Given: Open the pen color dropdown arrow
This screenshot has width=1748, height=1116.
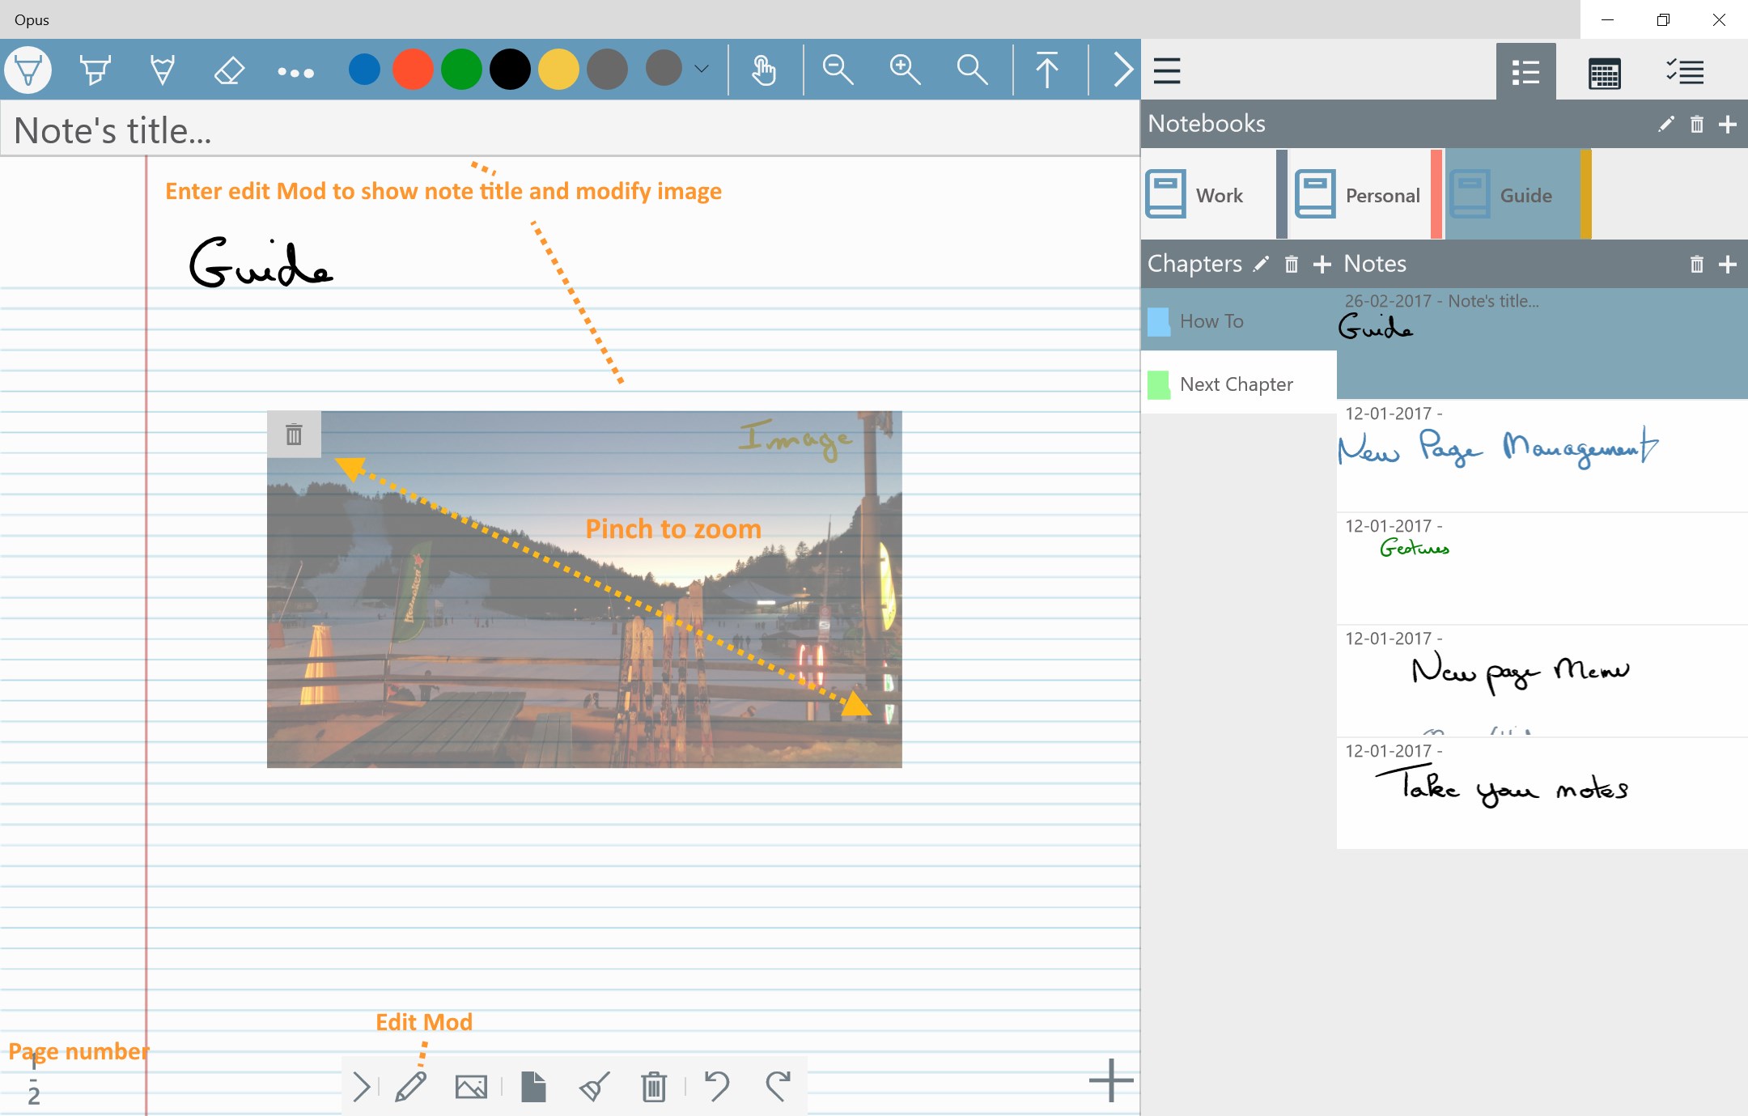Looking at the screenshot, I should [x=702, y=70].
